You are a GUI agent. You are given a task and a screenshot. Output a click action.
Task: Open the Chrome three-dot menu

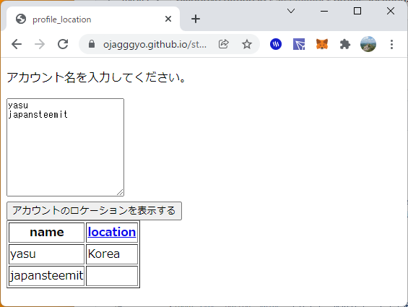[x=391, y=44]
